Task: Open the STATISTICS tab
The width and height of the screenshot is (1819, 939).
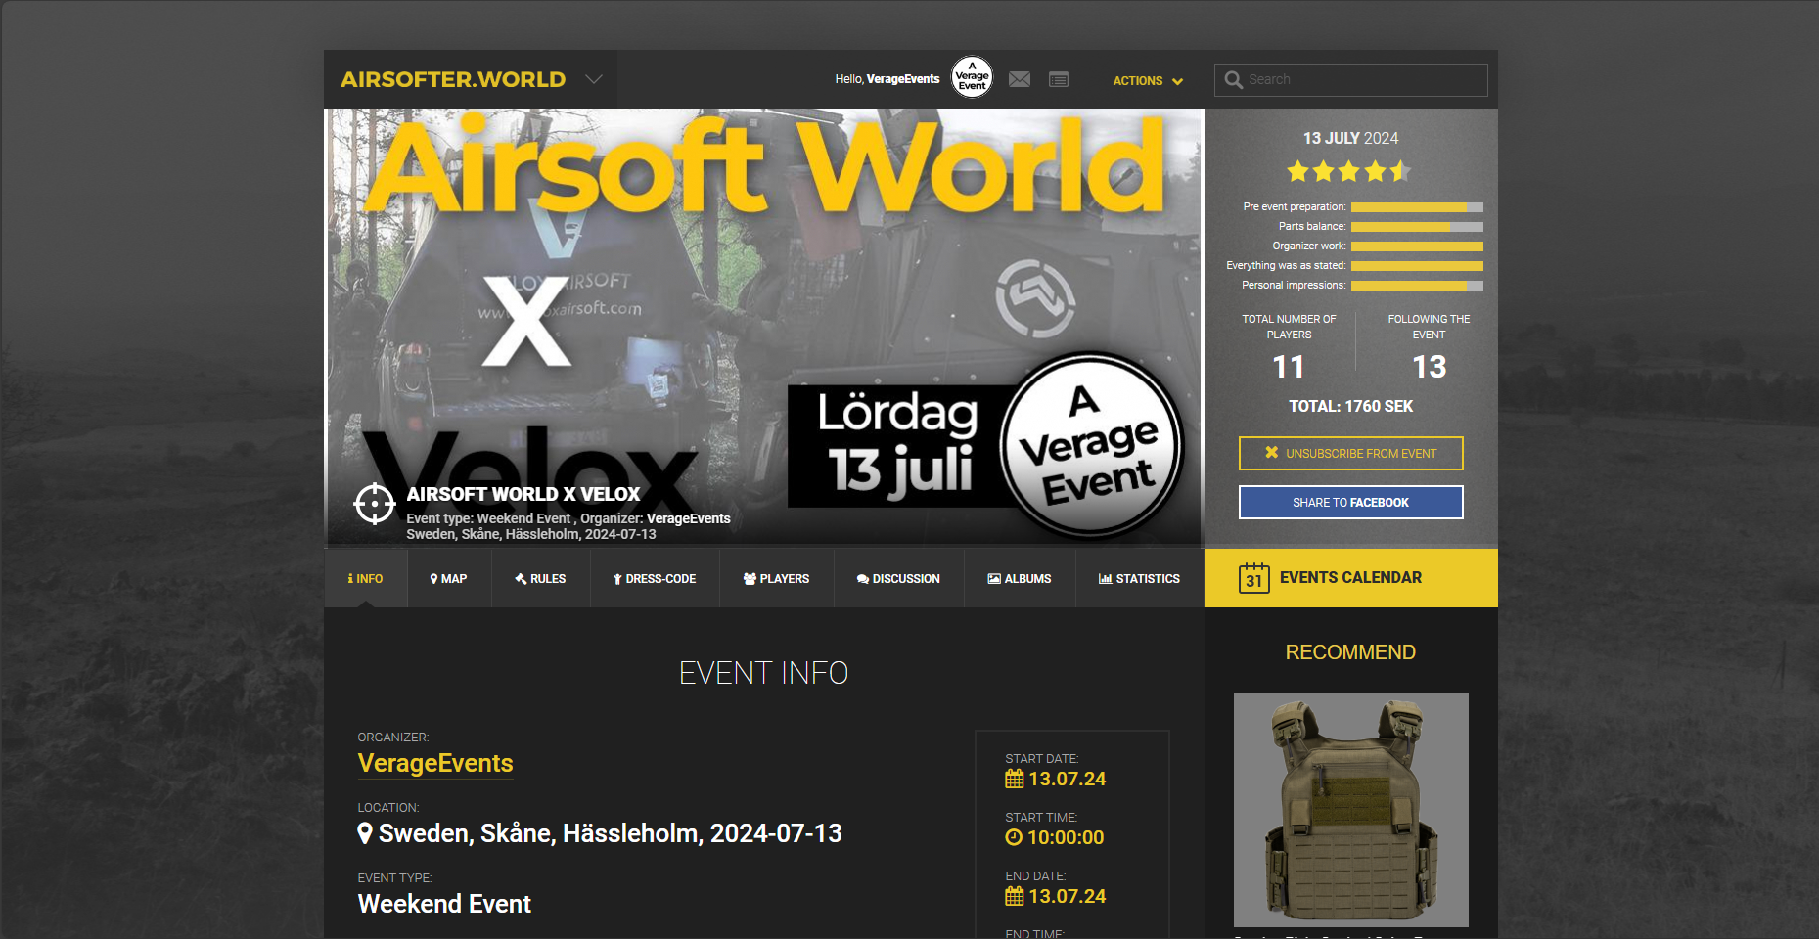Action: click(x=1140, y=578)
